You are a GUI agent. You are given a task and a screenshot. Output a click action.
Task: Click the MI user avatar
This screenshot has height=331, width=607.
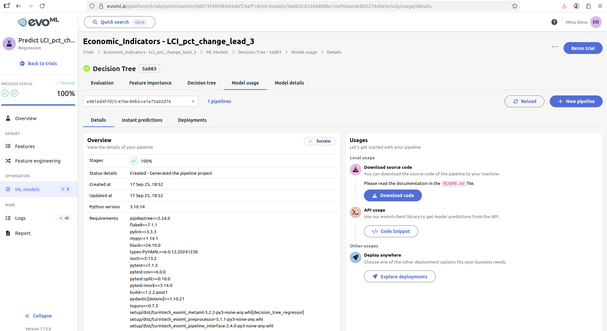coord(596,22)
